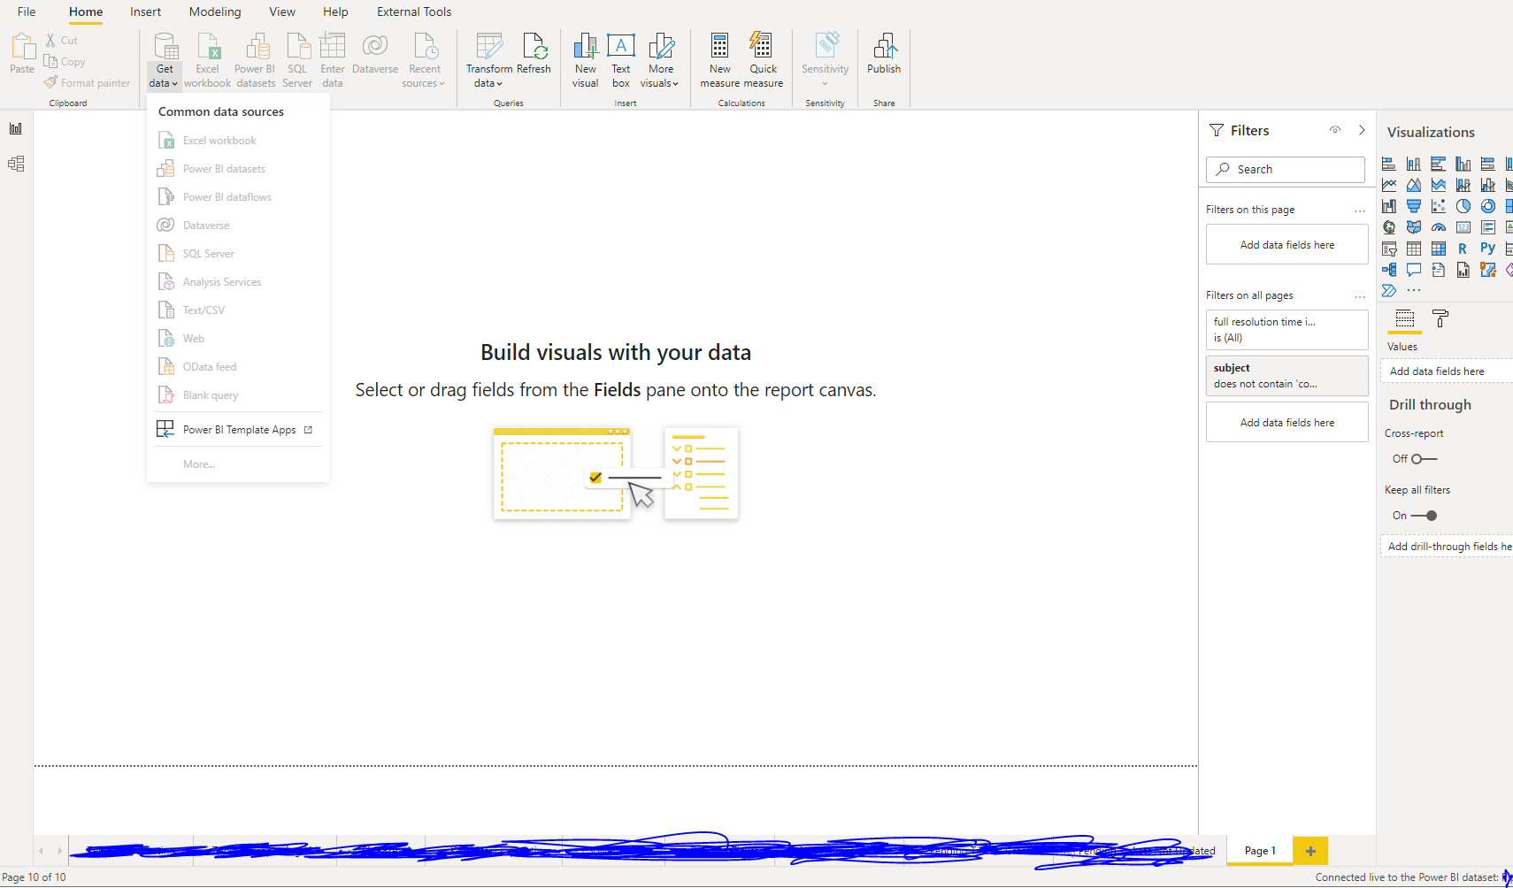Toggle Keep all filters switch
The width and height of the screenshot is (1513, 888).
1424,516
